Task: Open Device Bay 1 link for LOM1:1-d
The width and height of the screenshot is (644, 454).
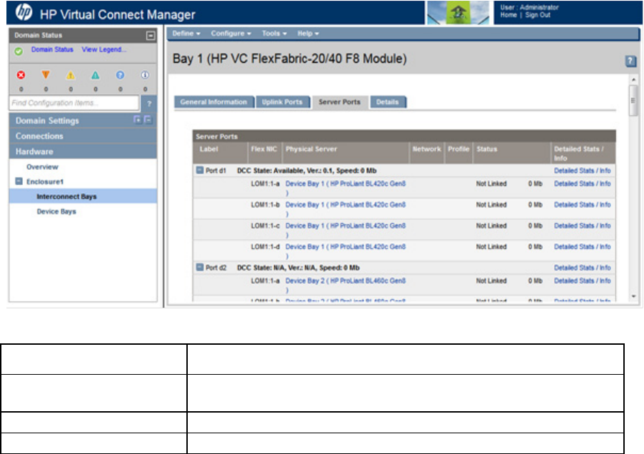Action: [346, 246]
